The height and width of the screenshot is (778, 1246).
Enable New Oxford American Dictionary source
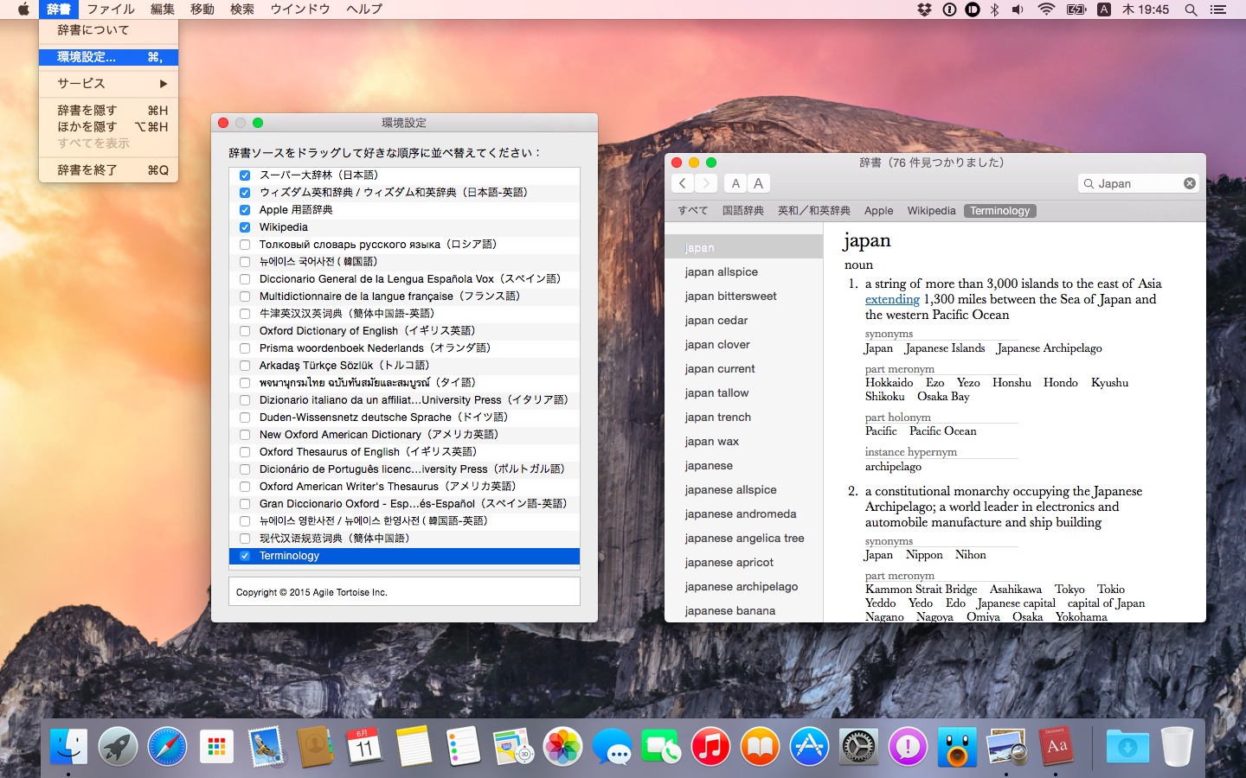245,435
